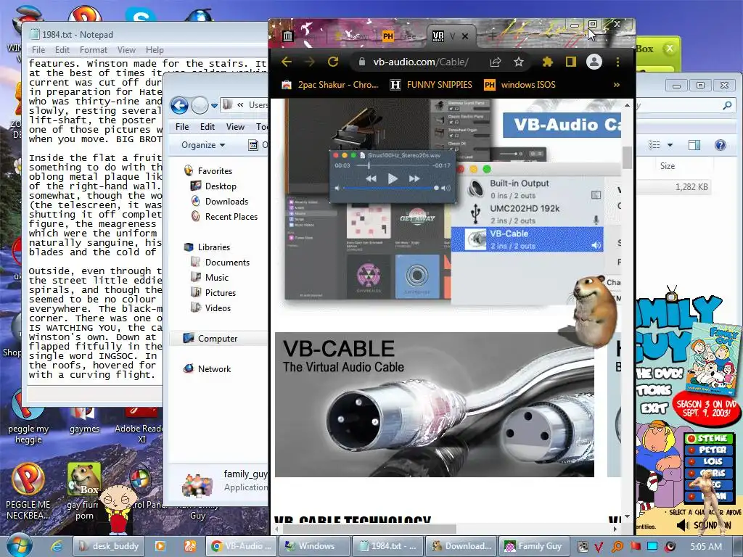Image resolution: width=743 pixels, height=557 pixels.
Task: Toggle Explorer's preview pane button
Action: point(694,145)
